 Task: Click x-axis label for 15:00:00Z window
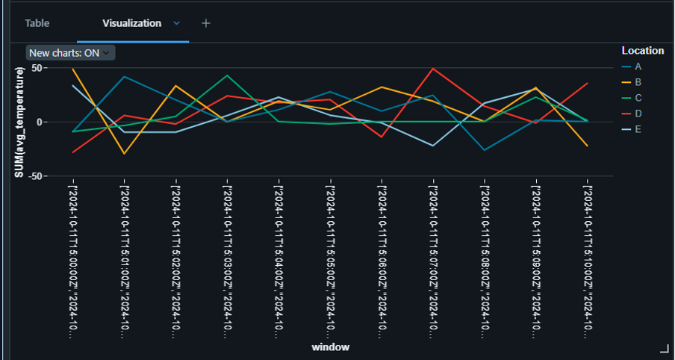72,263
